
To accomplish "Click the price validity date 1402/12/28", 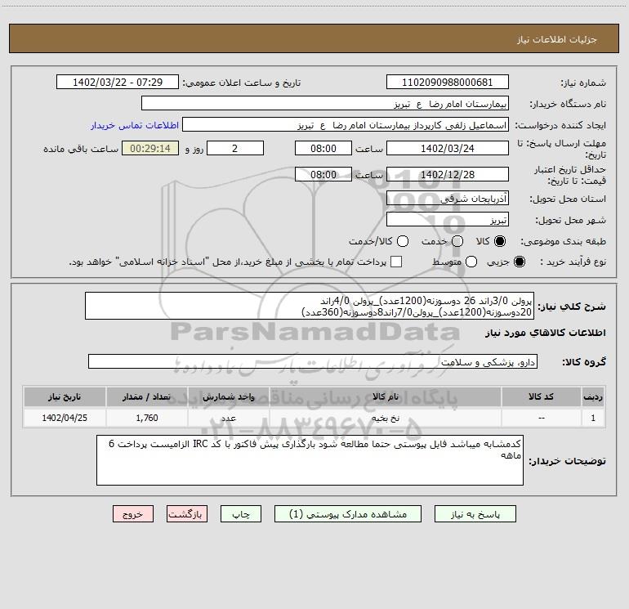I will click(x=448, y=175).
